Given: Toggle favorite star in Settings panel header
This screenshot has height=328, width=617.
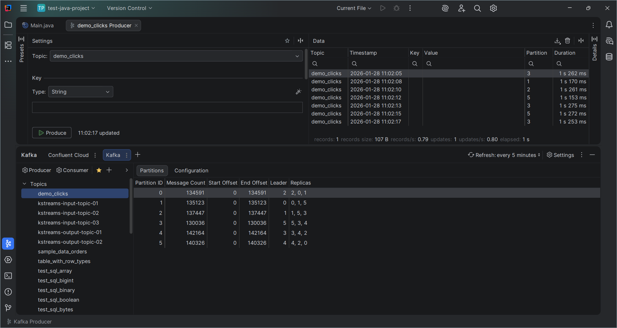Looking at the screenshot, I should click(x=288, y=41).
